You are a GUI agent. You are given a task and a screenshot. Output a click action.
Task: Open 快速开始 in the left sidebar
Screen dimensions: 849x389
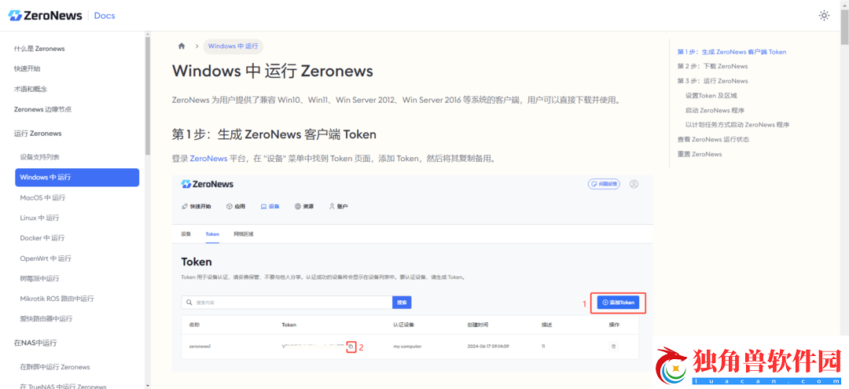(27, 68)
